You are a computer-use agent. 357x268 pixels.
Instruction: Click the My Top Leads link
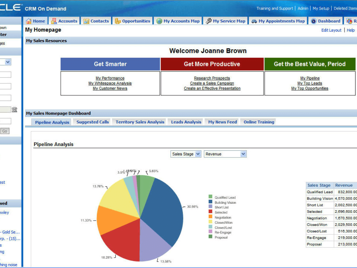click(x=310, y=83)
